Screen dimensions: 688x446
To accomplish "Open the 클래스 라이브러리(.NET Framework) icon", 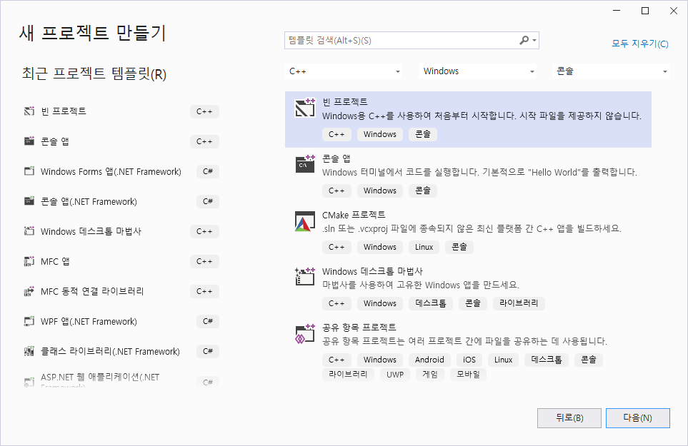I will 29,351.
